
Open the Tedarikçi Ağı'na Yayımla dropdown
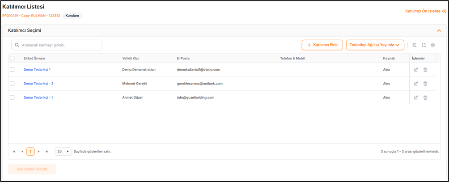coord(375,45)
